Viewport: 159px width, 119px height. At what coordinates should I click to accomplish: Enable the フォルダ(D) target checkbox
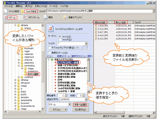tap(60, 39)
